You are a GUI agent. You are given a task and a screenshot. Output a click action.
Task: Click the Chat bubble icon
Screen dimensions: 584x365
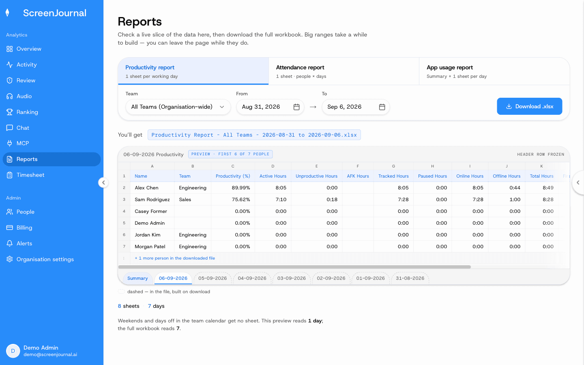click(x=10, y=128)
